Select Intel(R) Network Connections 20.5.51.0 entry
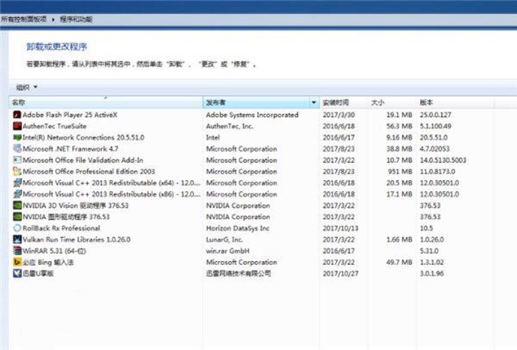 [x=83, y=138]
